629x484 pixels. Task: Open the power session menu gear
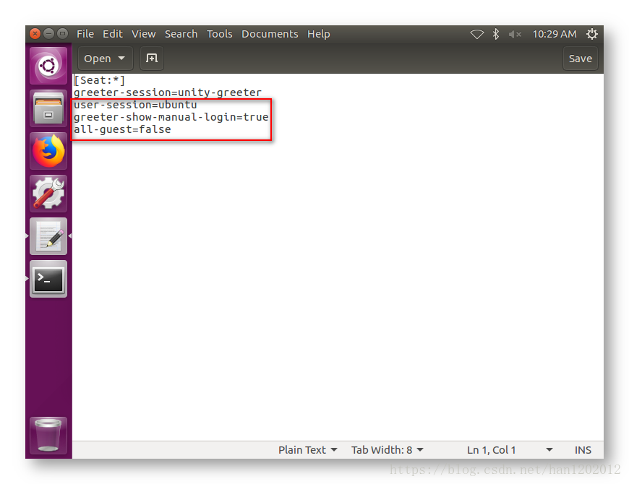pyautogui.click(x=592, y=34)
